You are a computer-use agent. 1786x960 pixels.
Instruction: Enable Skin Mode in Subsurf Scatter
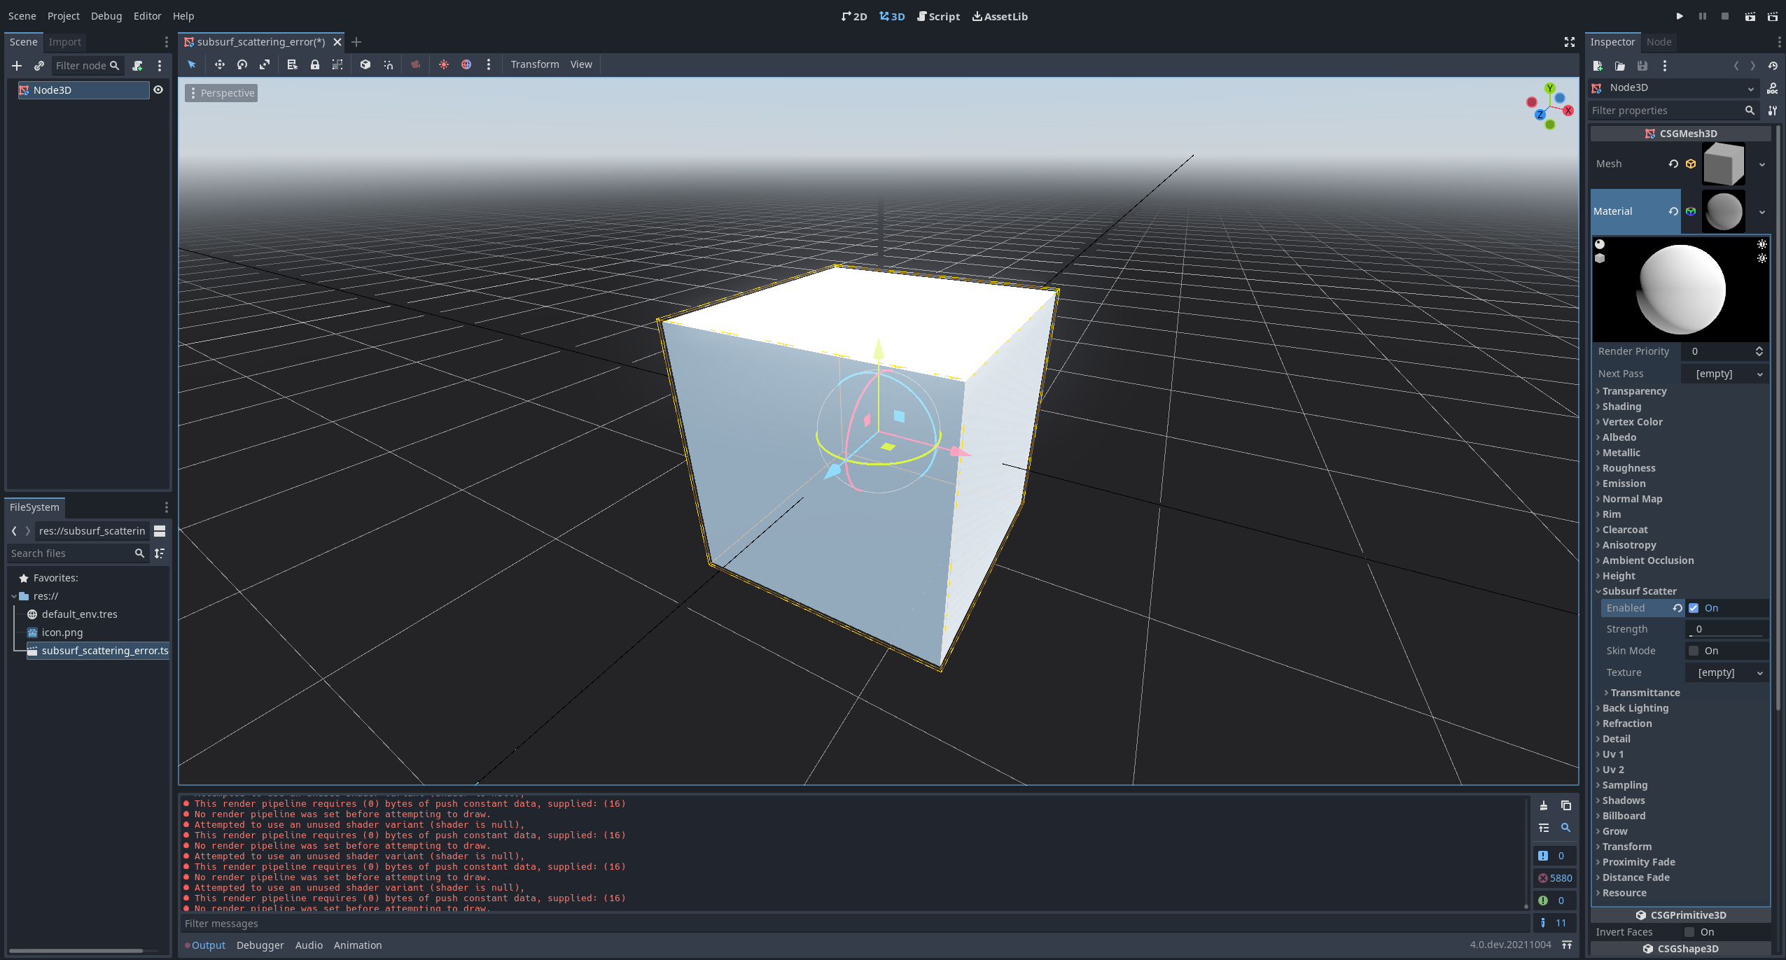coord(1694,650)
